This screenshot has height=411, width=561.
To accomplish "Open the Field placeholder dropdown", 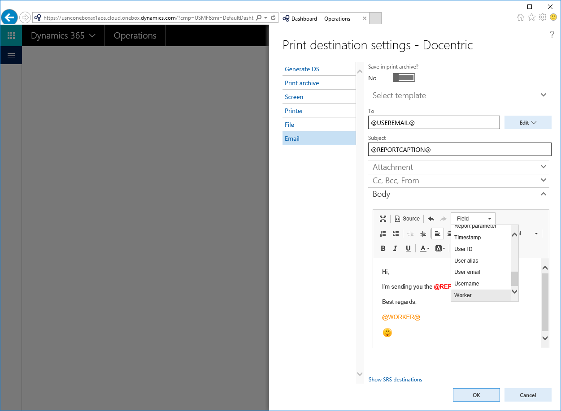I will click(473, 219).
